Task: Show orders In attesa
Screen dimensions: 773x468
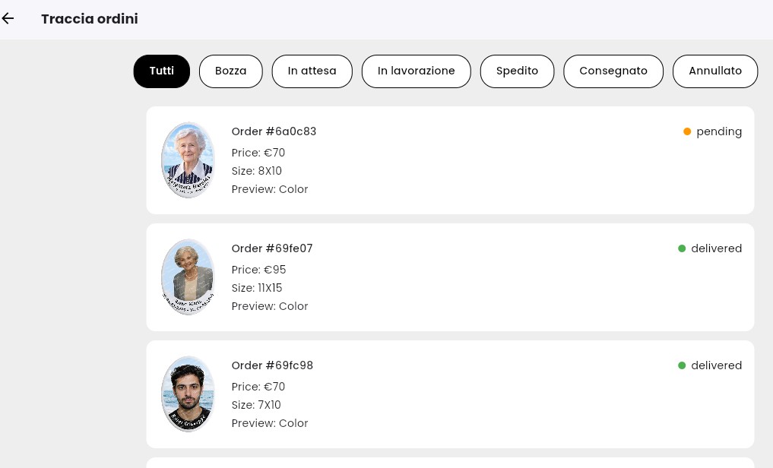Action: coord(312,71)
